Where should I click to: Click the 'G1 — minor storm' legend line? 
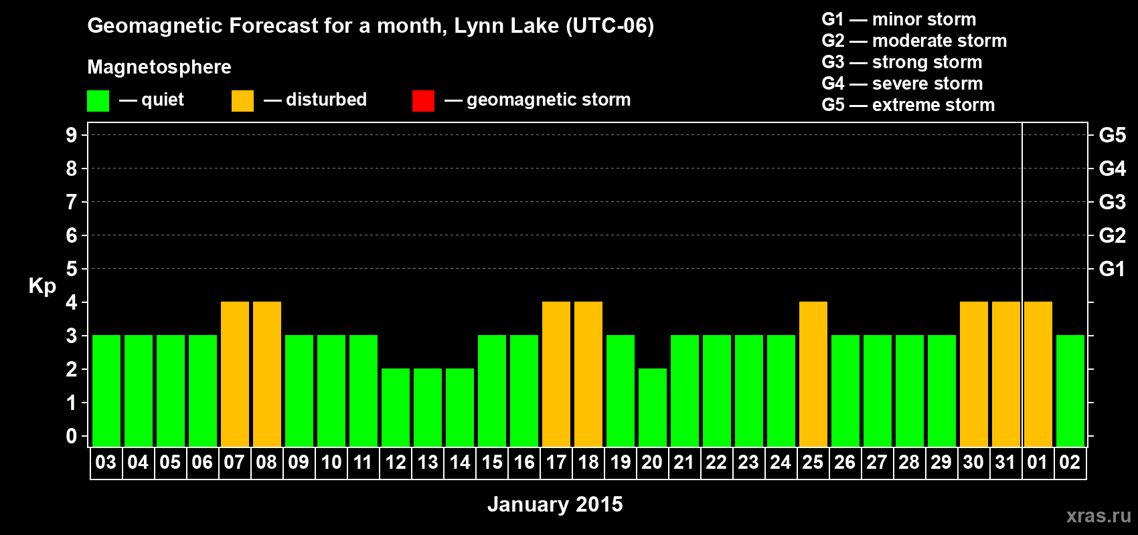tap(898, 19)
